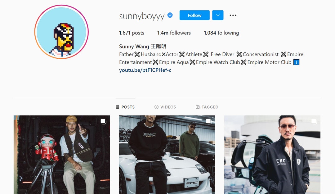Image resolution: width=335 pixels, height=194 pixels.
Task: Click the videos play icon
Action: click(x=156, y=107)
